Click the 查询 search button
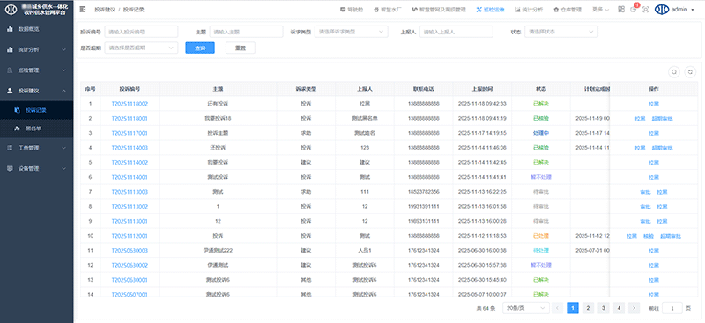This screenshot has height=323, width=705. [200, 48]
